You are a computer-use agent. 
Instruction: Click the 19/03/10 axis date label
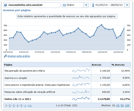pos(8,52)
